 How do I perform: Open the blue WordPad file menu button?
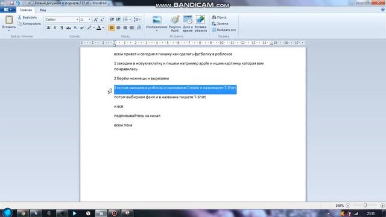8,10
